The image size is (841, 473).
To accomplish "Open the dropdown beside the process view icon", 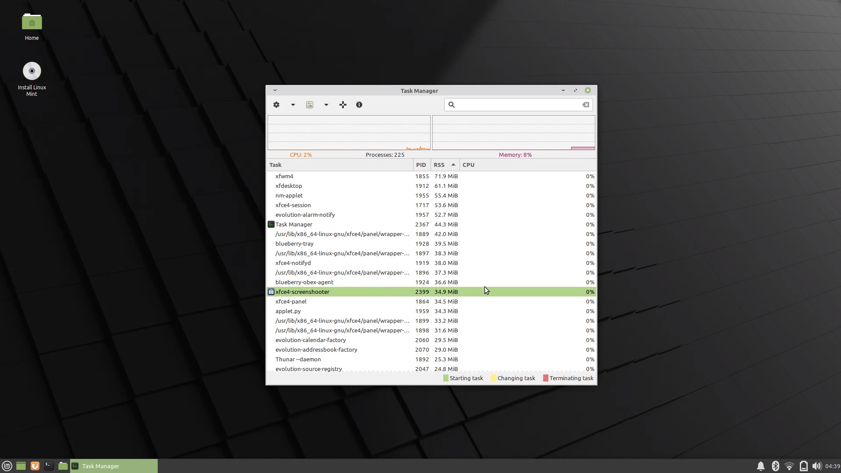I will [x=325, y=104].
